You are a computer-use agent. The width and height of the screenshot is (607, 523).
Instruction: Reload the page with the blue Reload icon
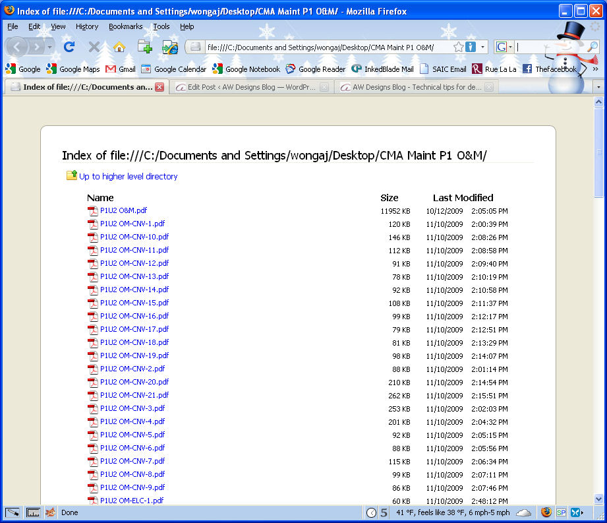(x=69, y=47)
